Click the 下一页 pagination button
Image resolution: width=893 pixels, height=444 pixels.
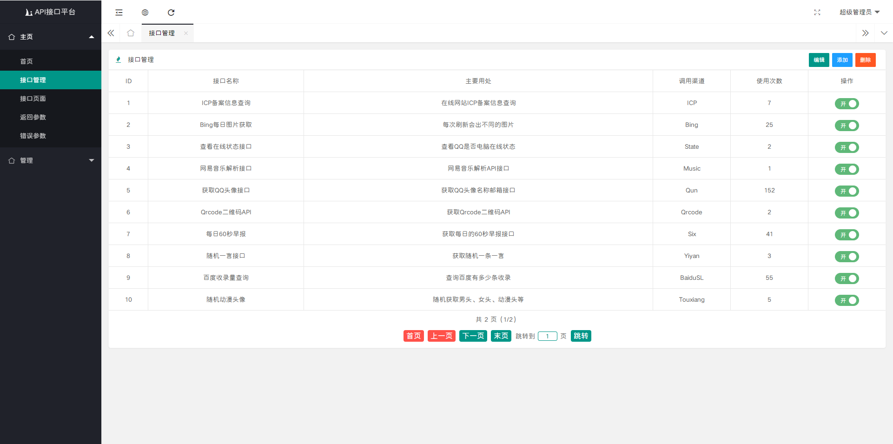coord(473,336)
